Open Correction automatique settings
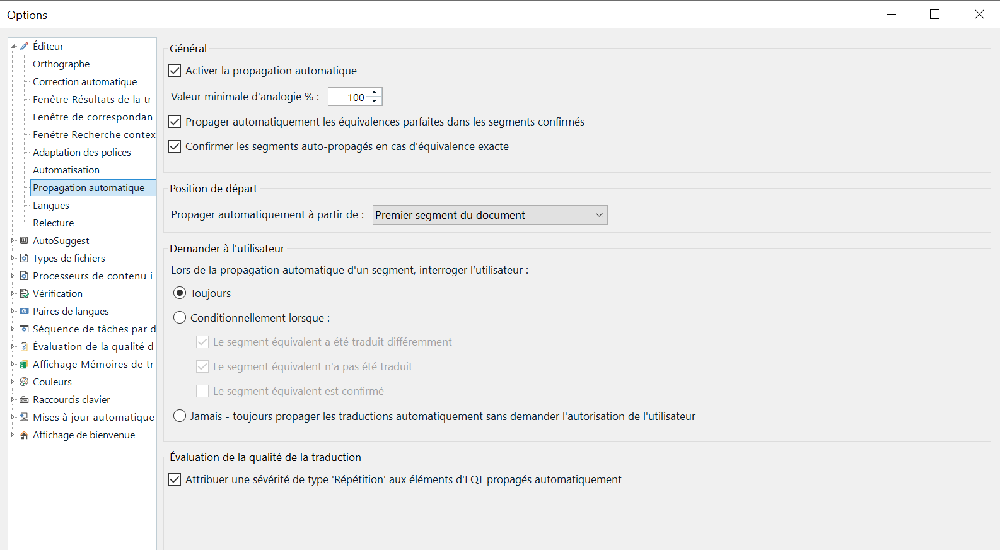 point(84,81)
